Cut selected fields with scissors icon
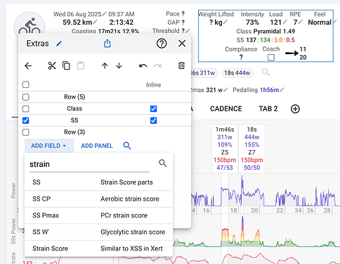Screen dimensions: 340x264 [x=52, y=65]
